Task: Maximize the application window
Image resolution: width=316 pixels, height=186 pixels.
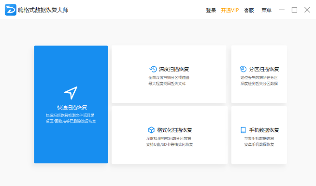Action: (x=294, y=10)
